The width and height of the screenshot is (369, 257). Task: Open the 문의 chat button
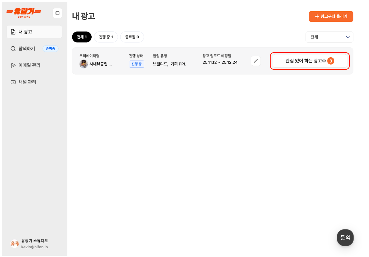[x=345, y=238]
